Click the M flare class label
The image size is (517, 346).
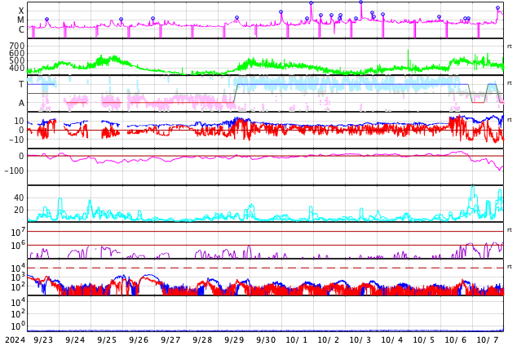[x=20, y=20]
